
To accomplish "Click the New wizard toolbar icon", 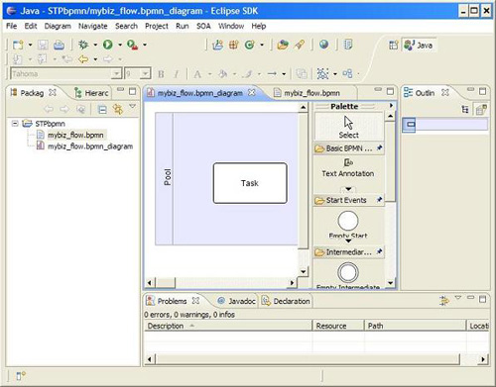I will [18, 45].
